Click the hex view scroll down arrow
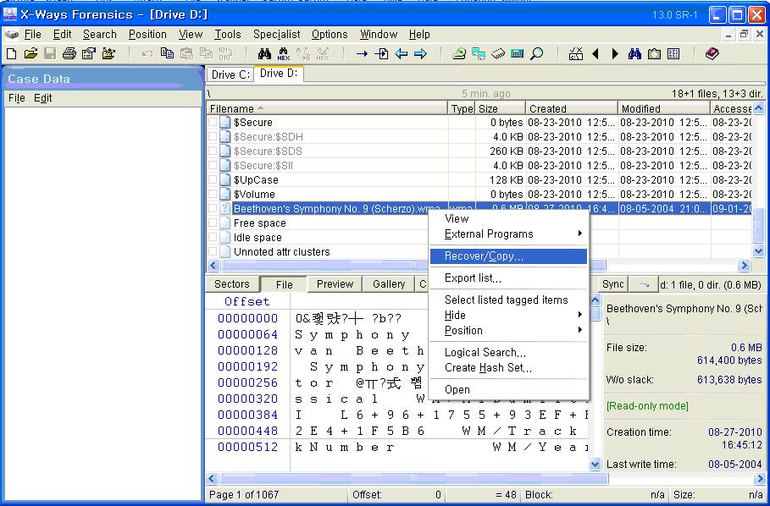The width and height of the screenshot is (770, 506). coord(595,464)
